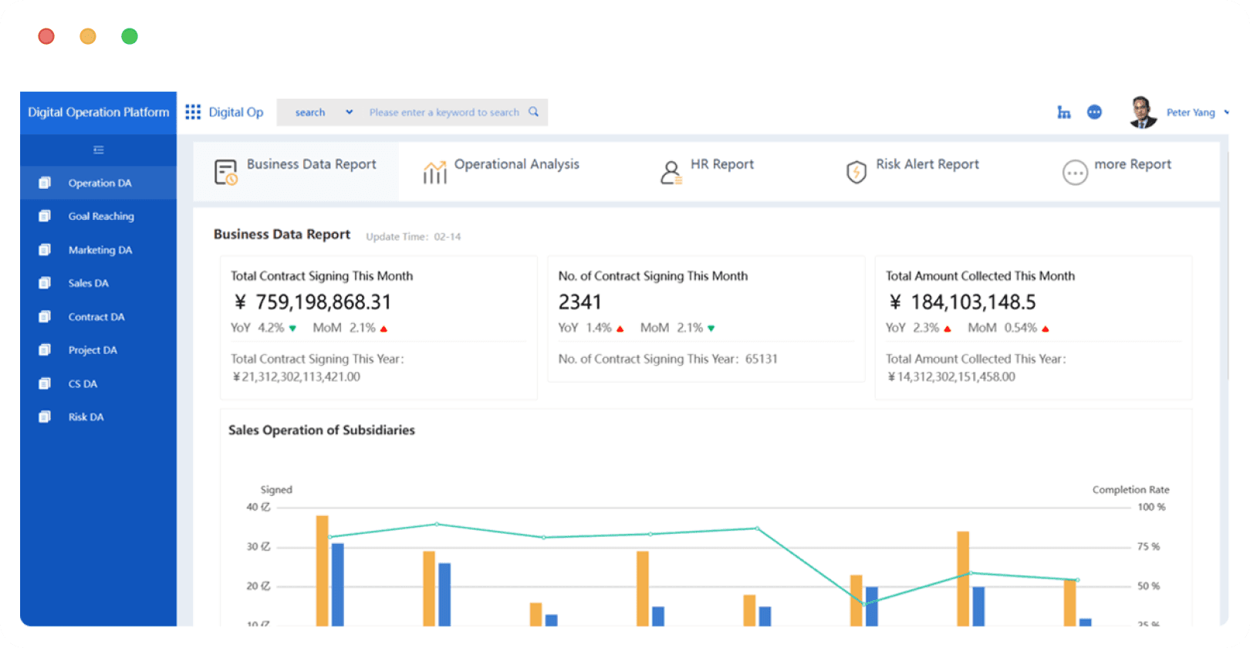Click the bed icon in header
The height and width of the screenshot is (648, 1250).
(1064, 113)
